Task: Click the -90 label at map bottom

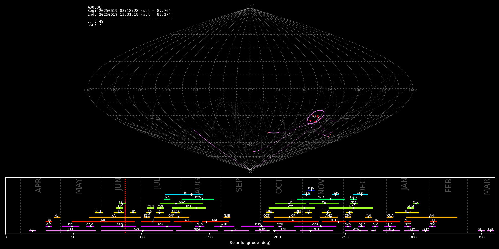Action: 250,172
